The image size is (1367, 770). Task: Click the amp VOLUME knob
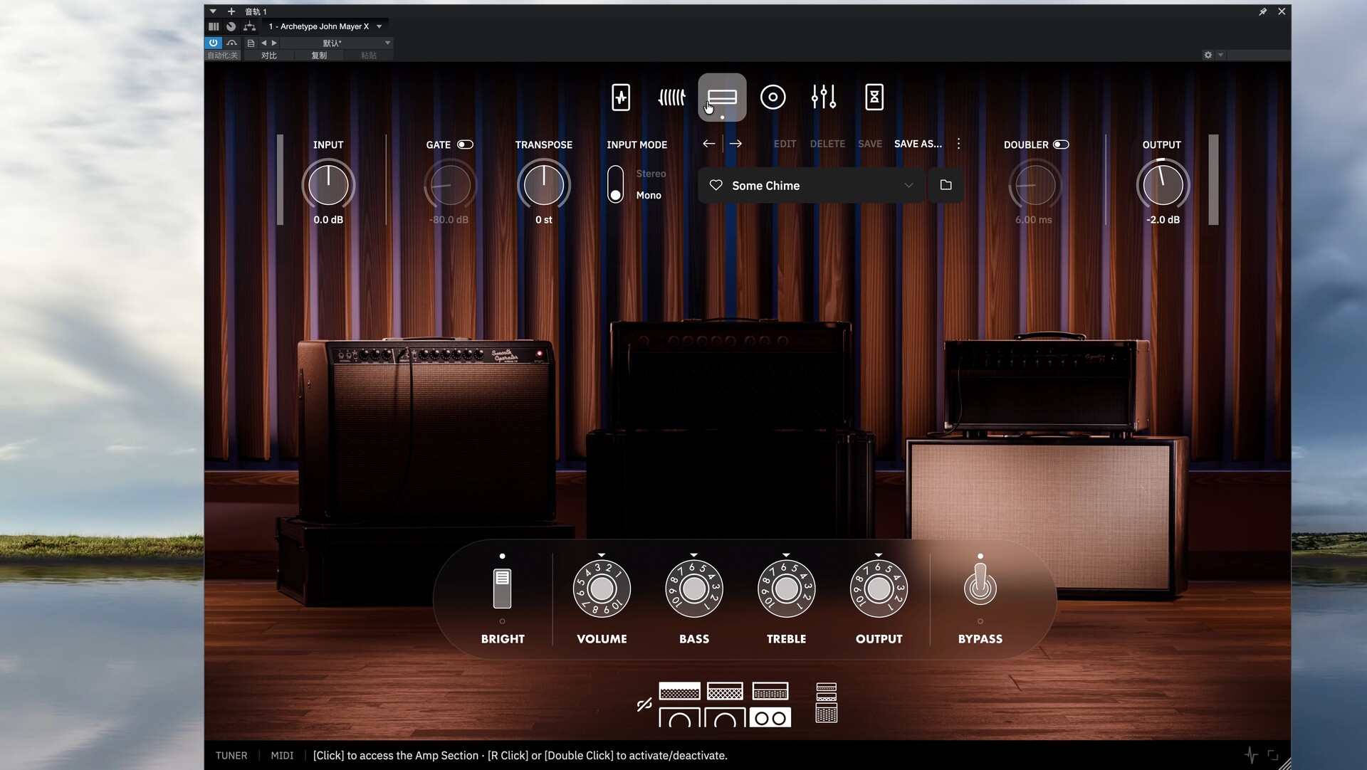[602, 589]
